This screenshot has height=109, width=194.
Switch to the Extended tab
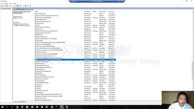(16, 102)
